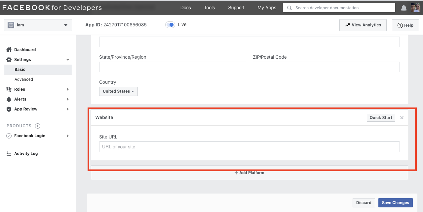Open the iam app selector dropdown
The width and height of the screenshot is (423, 212).
pos(38,25)
